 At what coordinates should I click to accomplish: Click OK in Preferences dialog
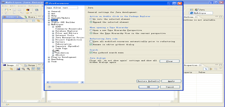coord(148,87)
